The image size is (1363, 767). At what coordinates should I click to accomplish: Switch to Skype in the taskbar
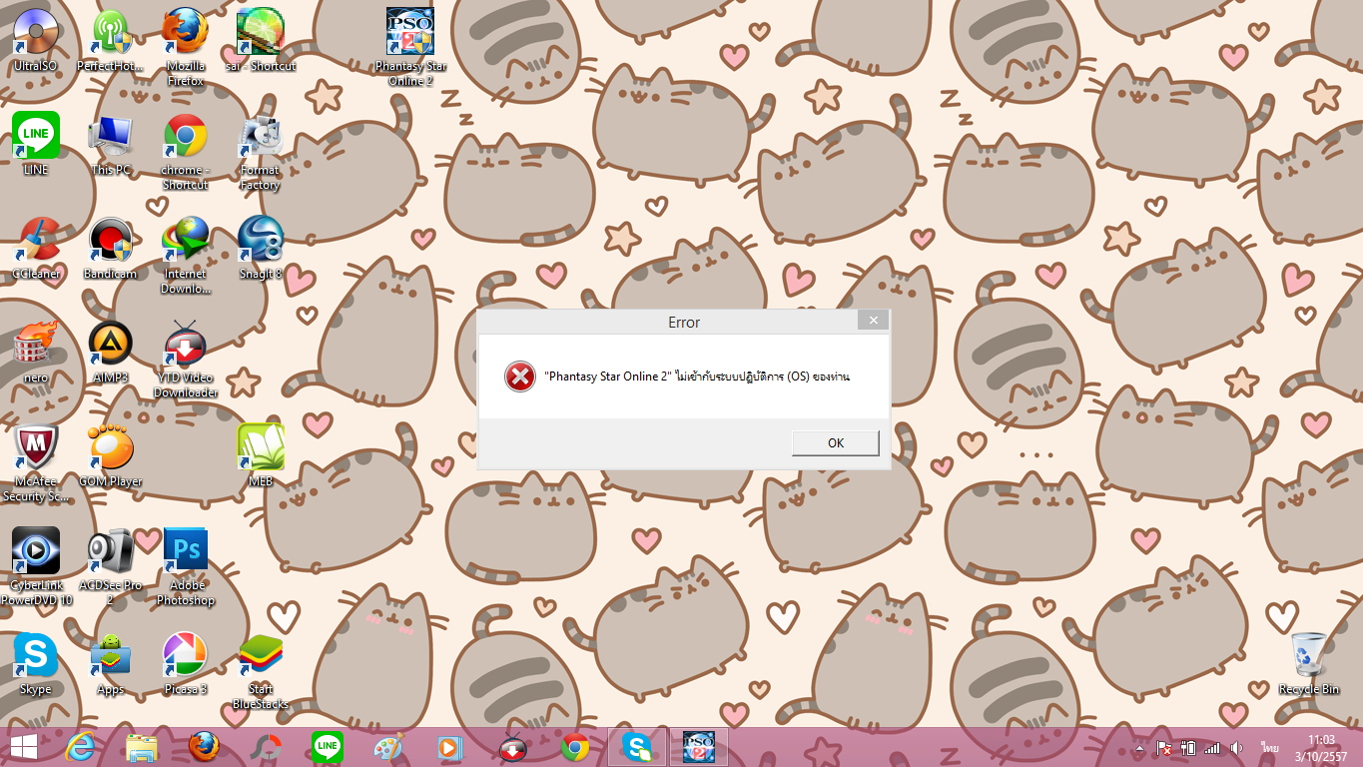point(637,747)
